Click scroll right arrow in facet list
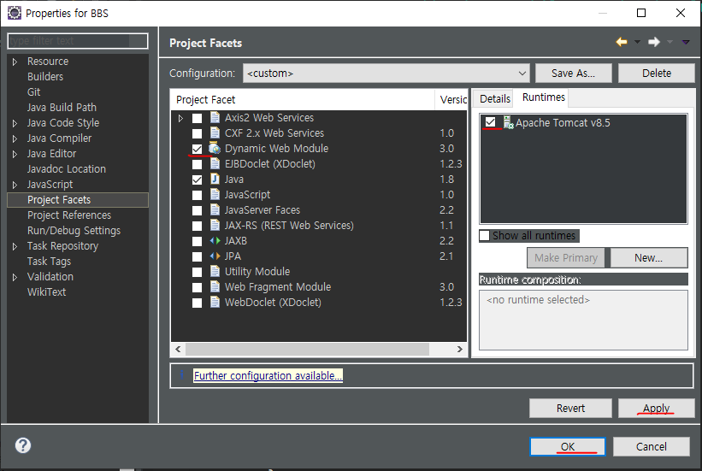 click(459, 350)
